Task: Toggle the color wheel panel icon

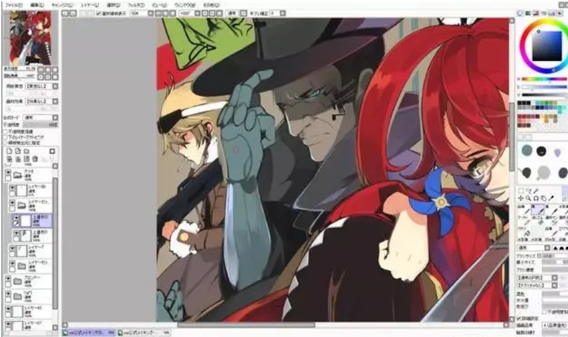Action: click(x=520, y=13)
